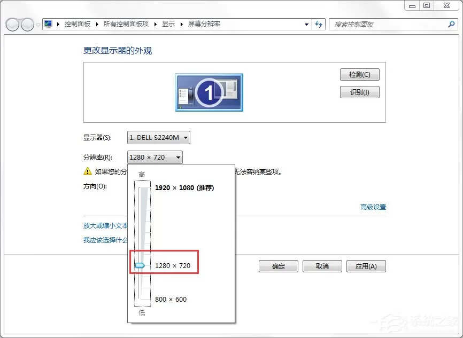The image size is (463, 338).
Task: Expand the address bar history dropdown
Action: pyautogui.click(x=306, y=25)
